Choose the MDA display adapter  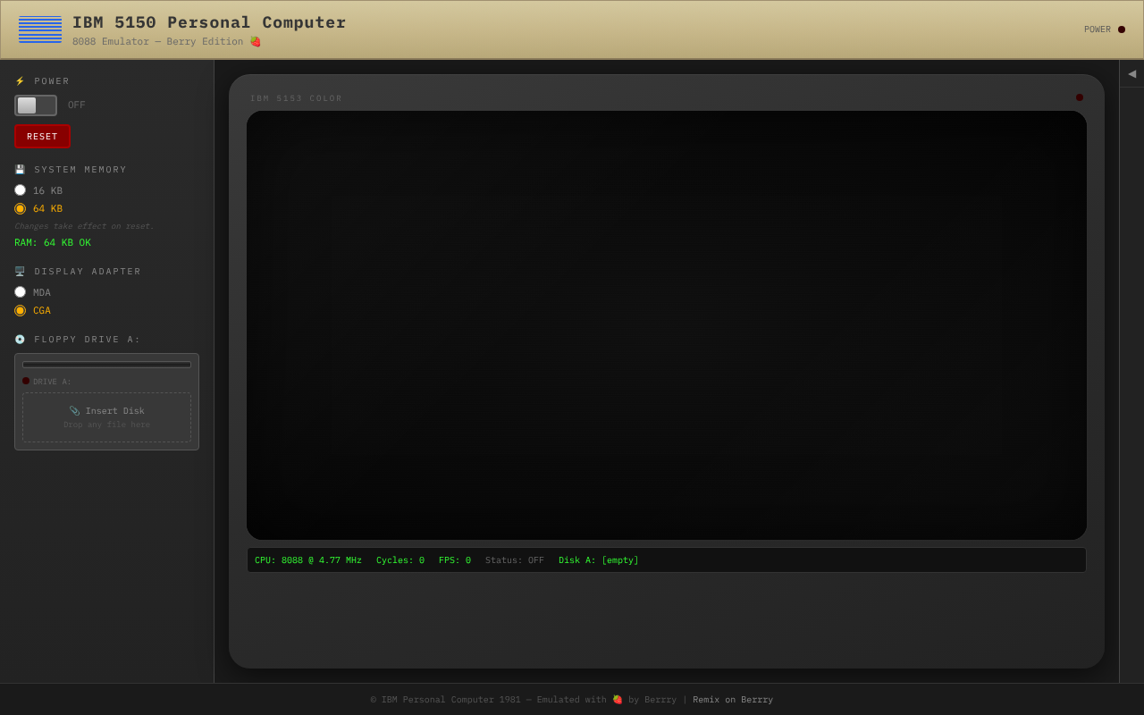(21, 292)
